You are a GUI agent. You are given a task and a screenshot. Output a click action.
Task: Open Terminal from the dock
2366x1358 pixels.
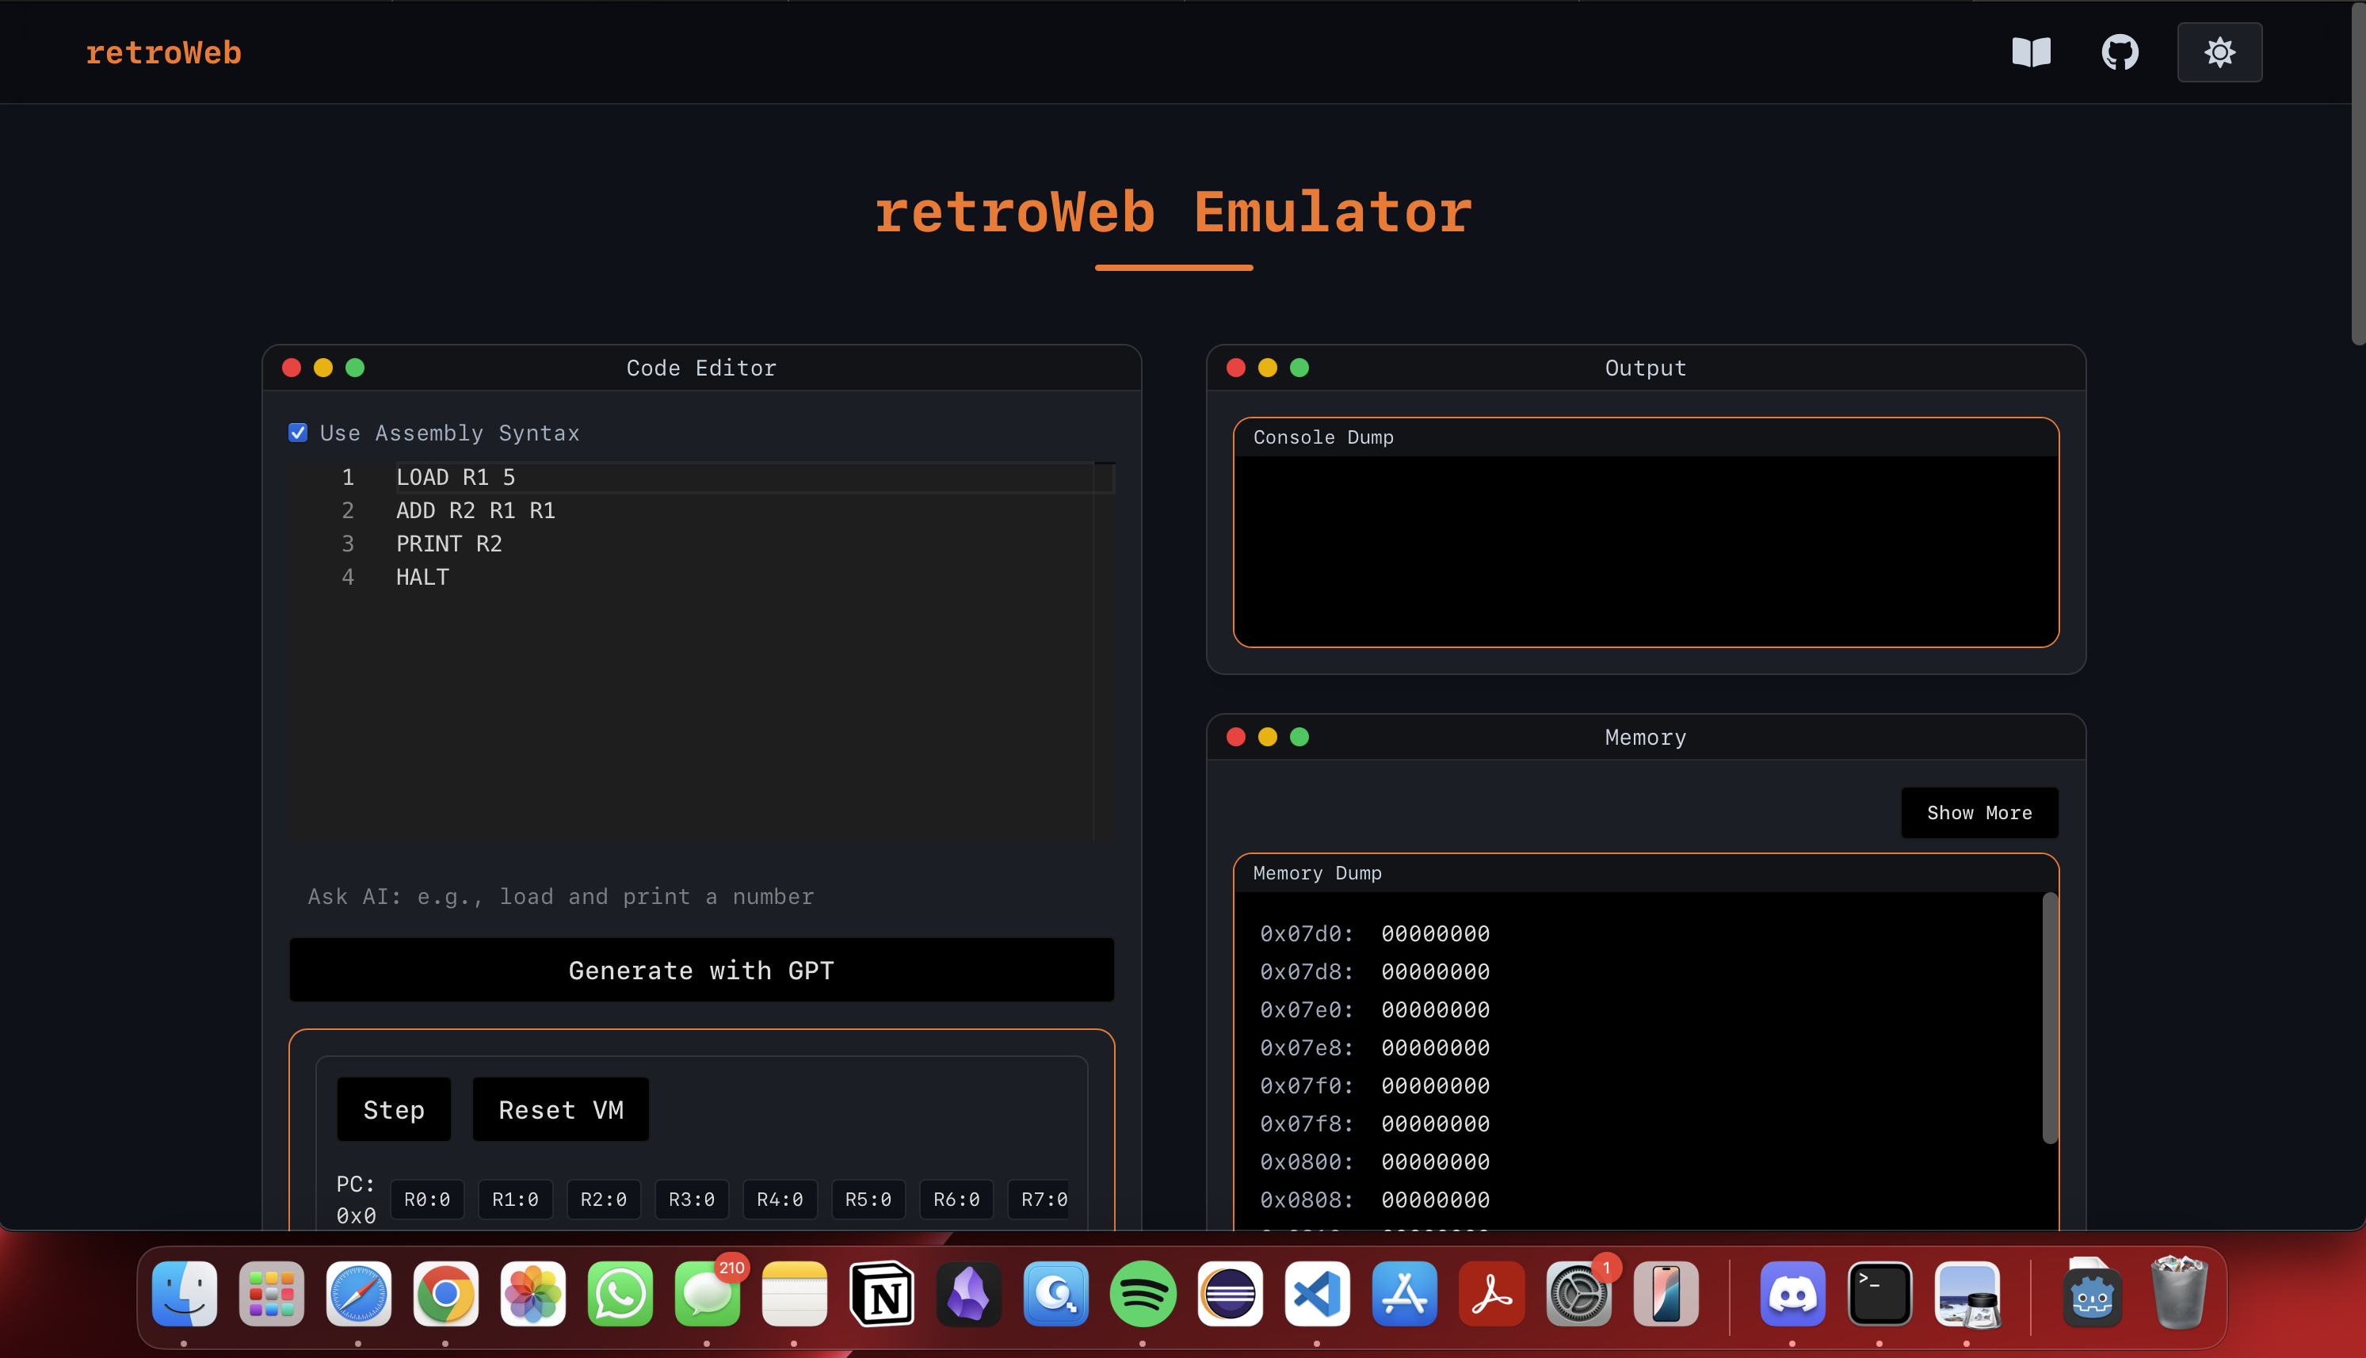[1880, 1294]
